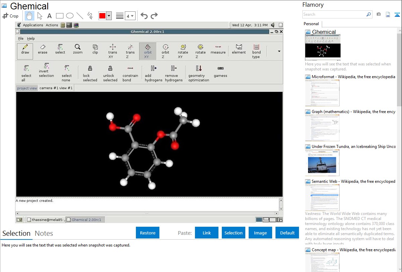
Task: Open the line width dropdown
Action: click(130, 16)
